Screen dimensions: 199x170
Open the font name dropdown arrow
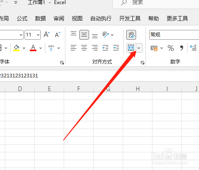coord(21,35)
